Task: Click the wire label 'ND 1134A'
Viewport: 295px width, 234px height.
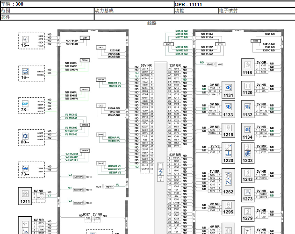Action: click(207, 34)
